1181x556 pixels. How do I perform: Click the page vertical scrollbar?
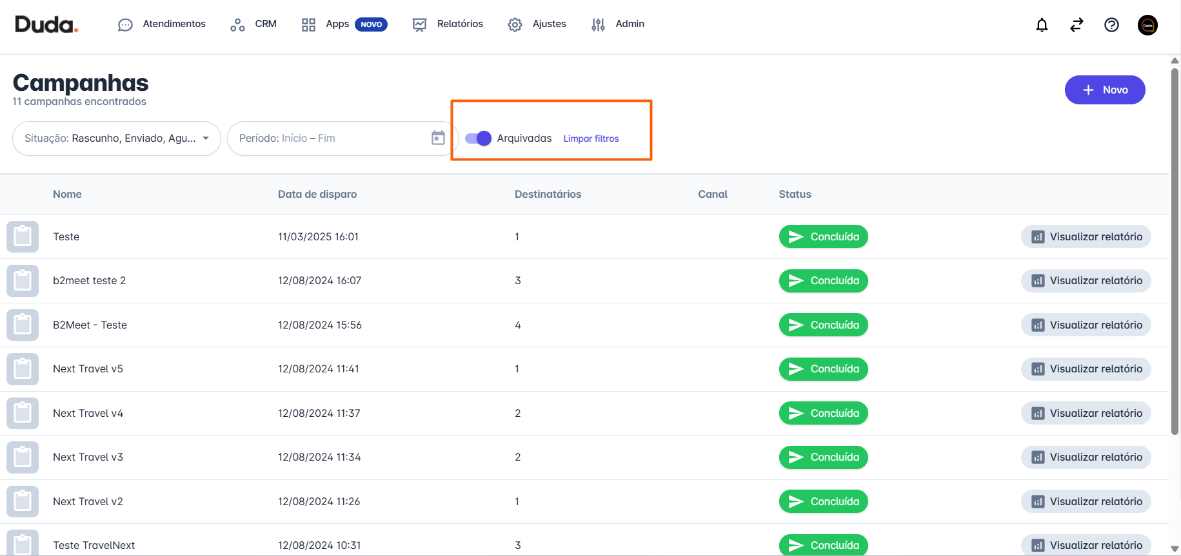point(1175,251)
